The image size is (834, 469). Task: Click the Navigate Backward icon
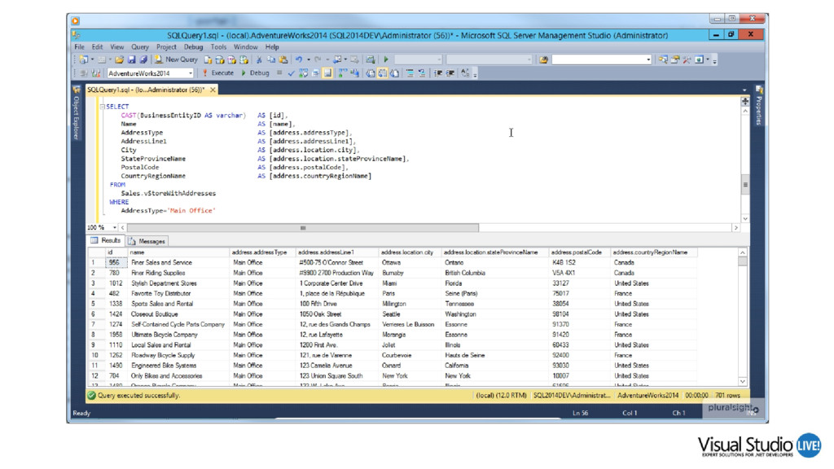point(337,59)
